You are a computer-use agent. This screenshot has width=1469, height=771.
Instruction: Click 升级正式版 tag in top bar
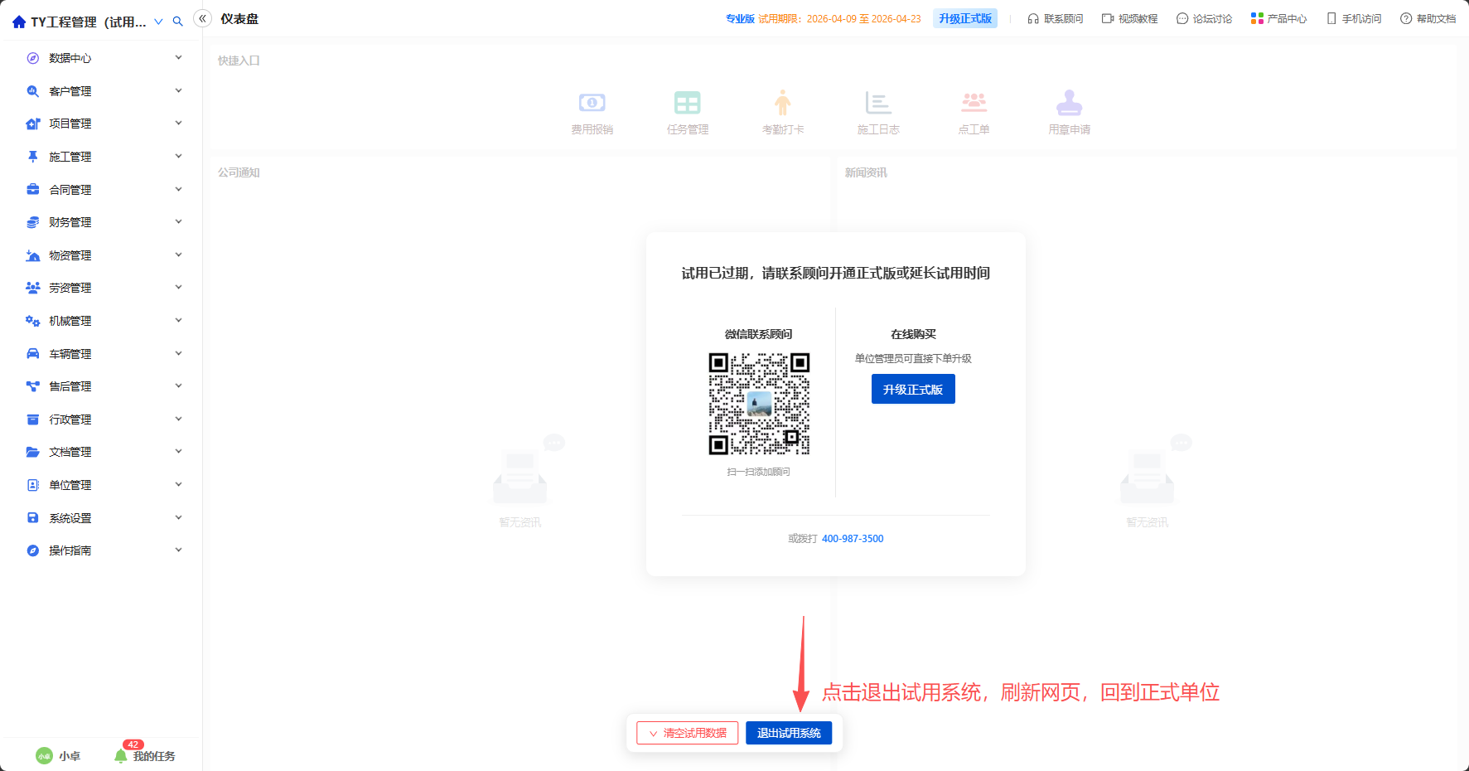(965, 18)
